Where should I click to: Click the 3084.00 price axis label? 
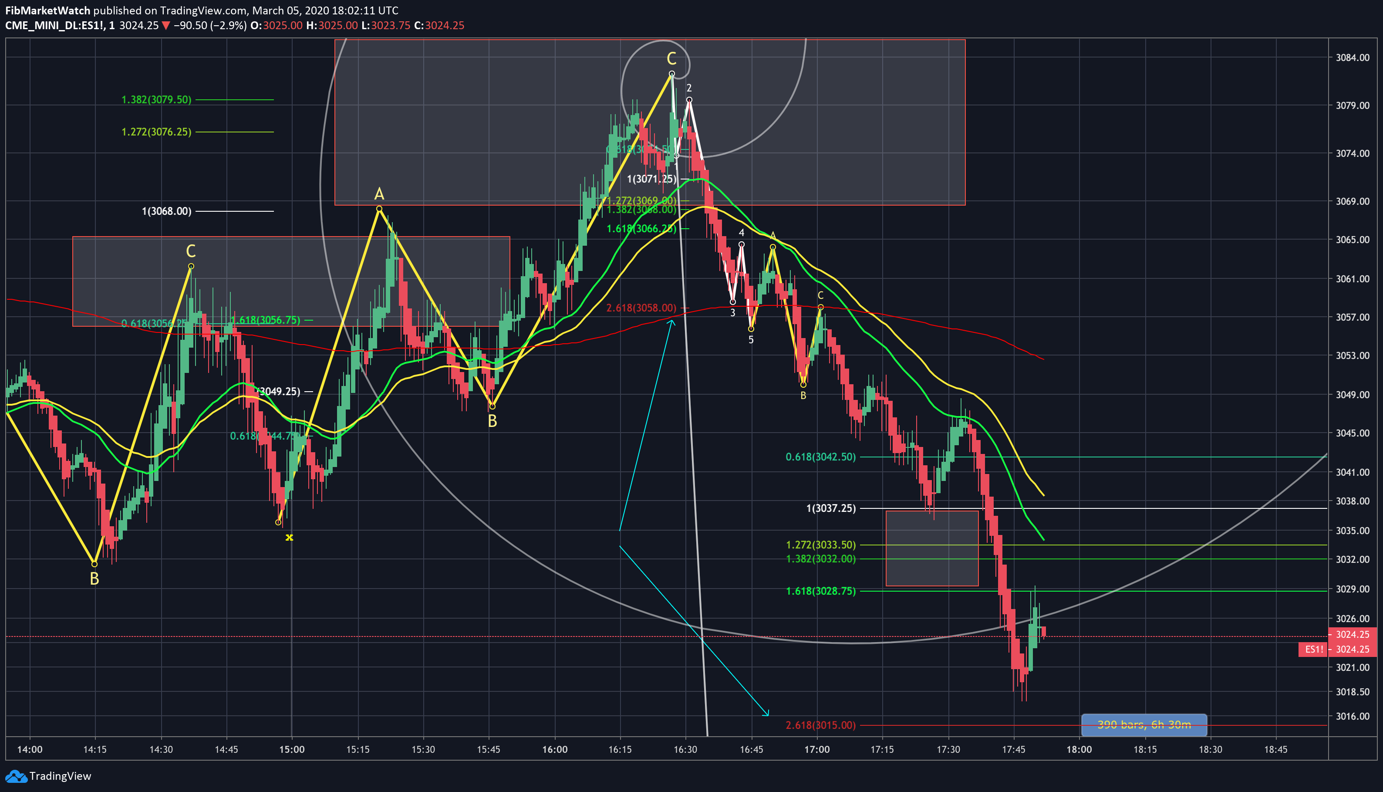1353,58
